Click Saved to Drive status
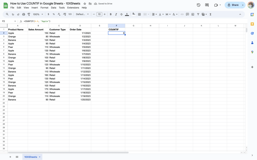This screenshot has width=257, height=160. (103, 3)
